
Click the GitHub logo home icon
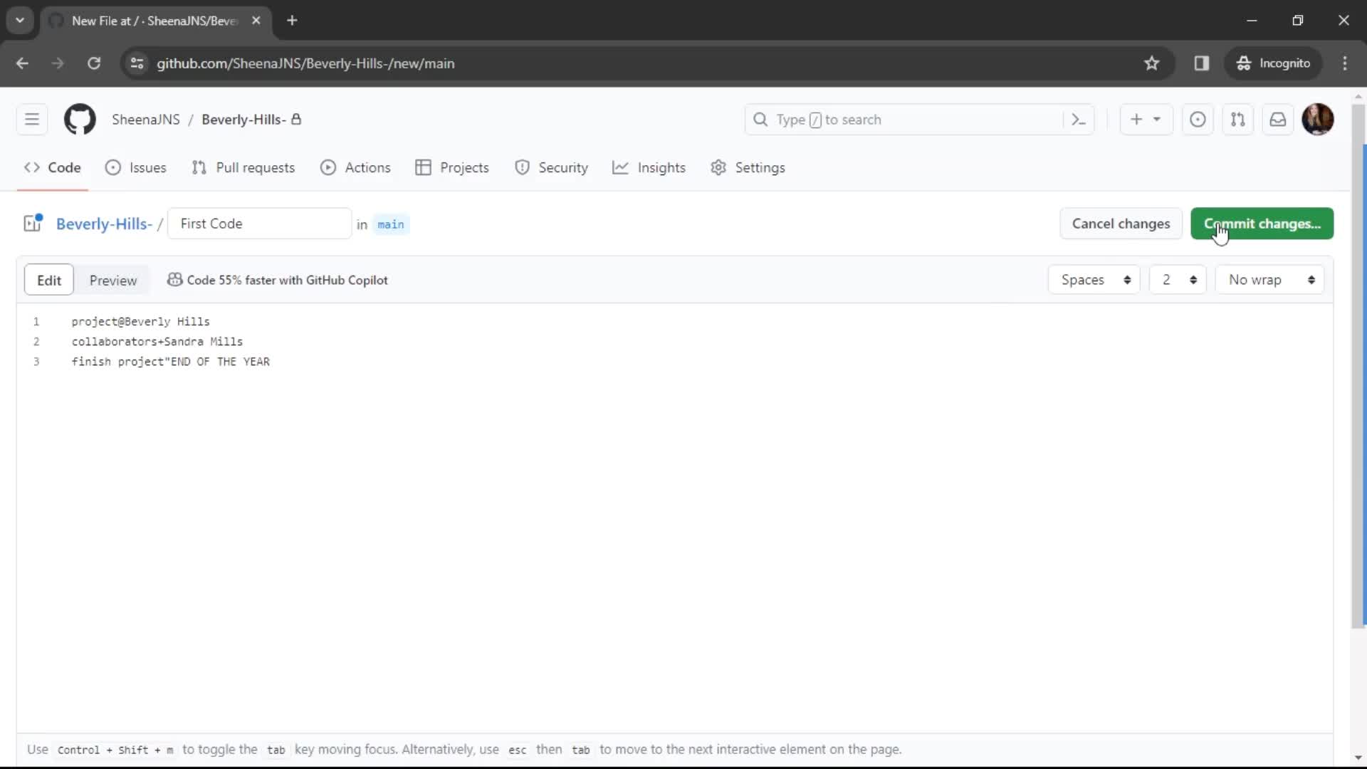[80, 119]
